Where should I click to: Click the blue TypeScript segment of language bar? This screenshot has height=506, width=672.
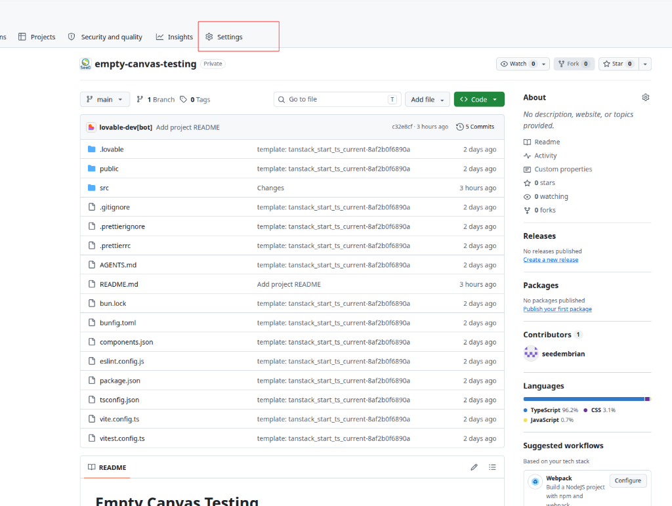tap(583, 399)
